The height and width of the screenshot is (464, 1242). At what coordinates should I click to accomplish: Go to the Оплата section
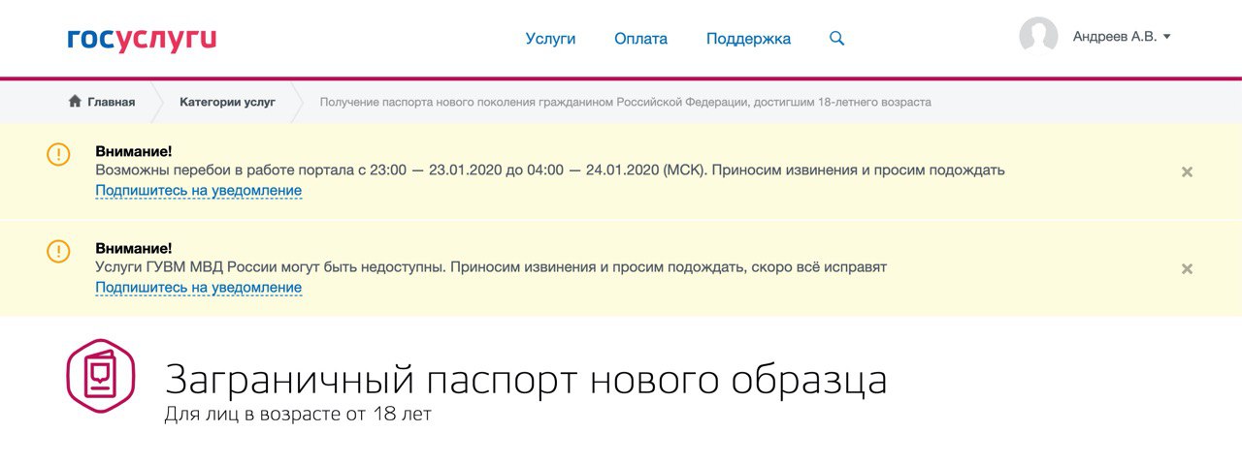tap(640, 39)
